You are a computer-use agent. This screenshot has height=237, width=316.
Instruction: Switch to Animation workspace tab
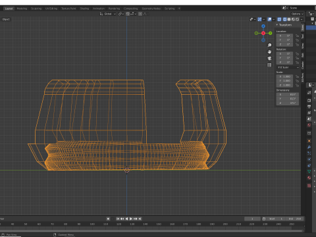pyautogui.click(x=99, y=9)
